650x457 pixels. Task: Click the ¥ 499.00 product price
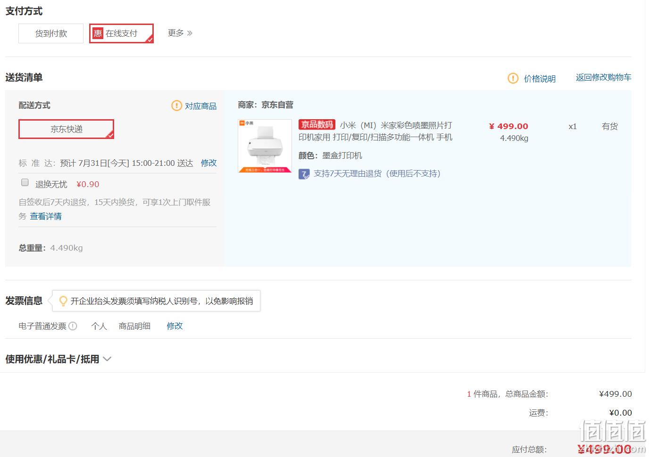508,126
